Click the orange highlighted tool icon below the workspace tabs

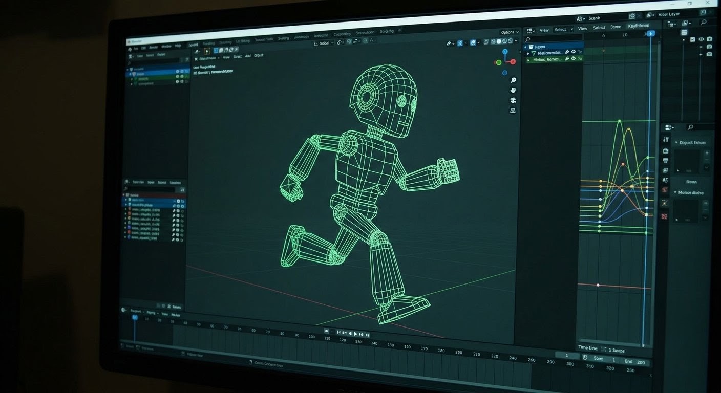coord(207,51)
